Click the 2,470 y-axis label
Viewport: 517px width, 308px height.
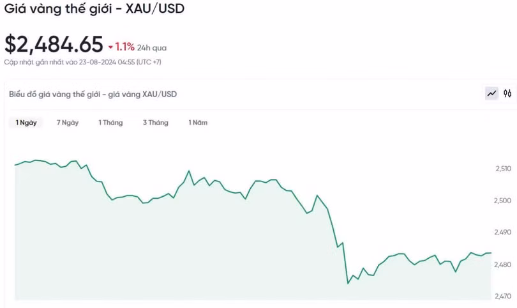[x=503, y=296]
